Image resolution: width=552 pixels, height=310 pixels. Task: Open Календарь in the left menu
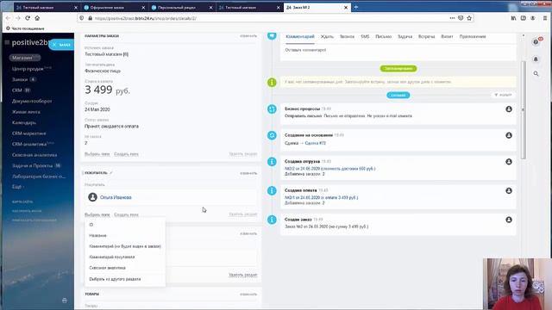pyautogui.click(x=24, y=122)
